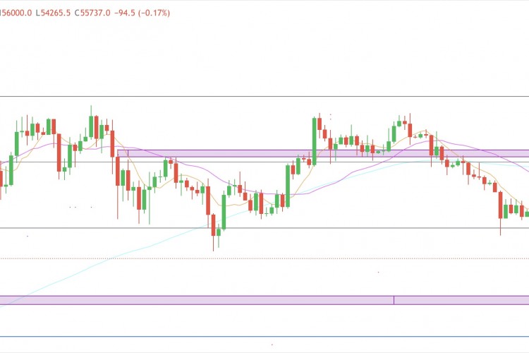The image size is (529, 353).
Task: Click the large red candle near right edge
Action: (500, 205)
